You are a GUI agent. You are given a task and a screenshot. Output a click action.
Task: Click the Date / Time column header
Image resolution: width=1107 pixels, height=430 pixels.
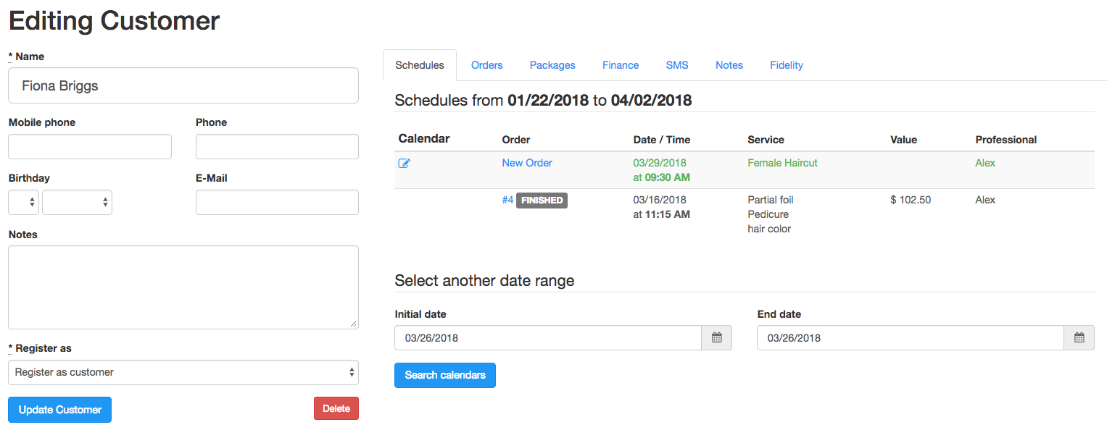tap(662, 140)
